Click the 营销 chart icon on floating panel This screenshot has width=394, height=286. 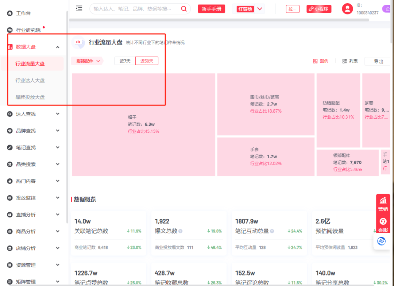pyautogui.click(x=383, y=201)
